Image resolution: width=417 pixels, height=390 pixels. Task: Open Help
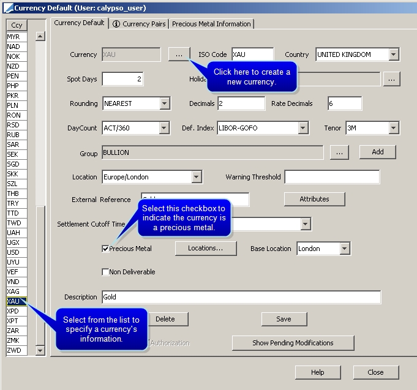(x=318, y=372)
